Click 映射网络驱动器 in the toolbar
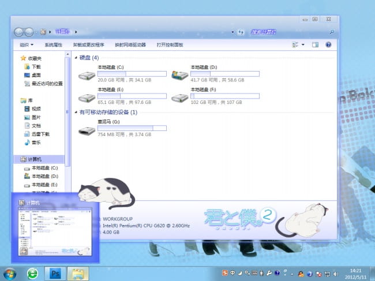The image size is (375, 281). coord(130,45)
